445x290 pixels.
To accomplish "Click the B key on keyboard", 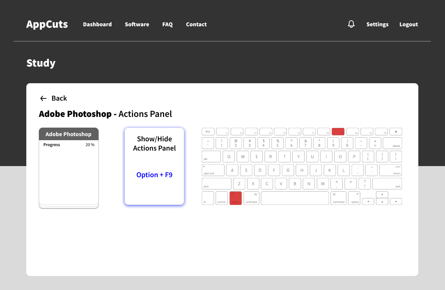I will 295,184.
